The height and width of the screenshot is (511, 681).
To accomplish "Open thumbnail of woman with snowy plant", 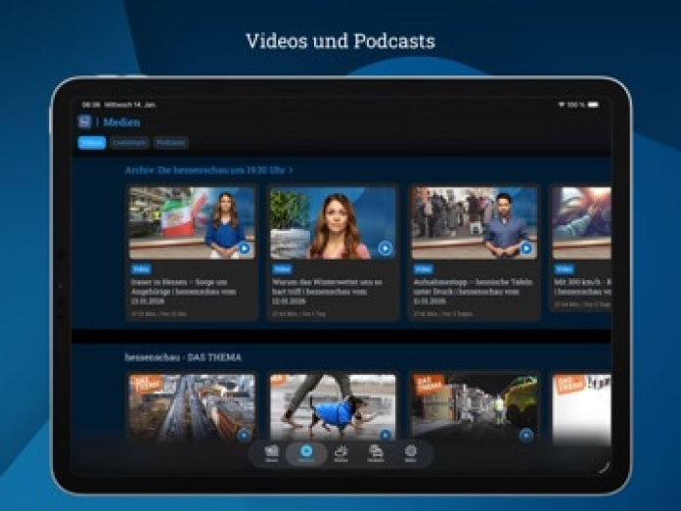I will (333, 223).
